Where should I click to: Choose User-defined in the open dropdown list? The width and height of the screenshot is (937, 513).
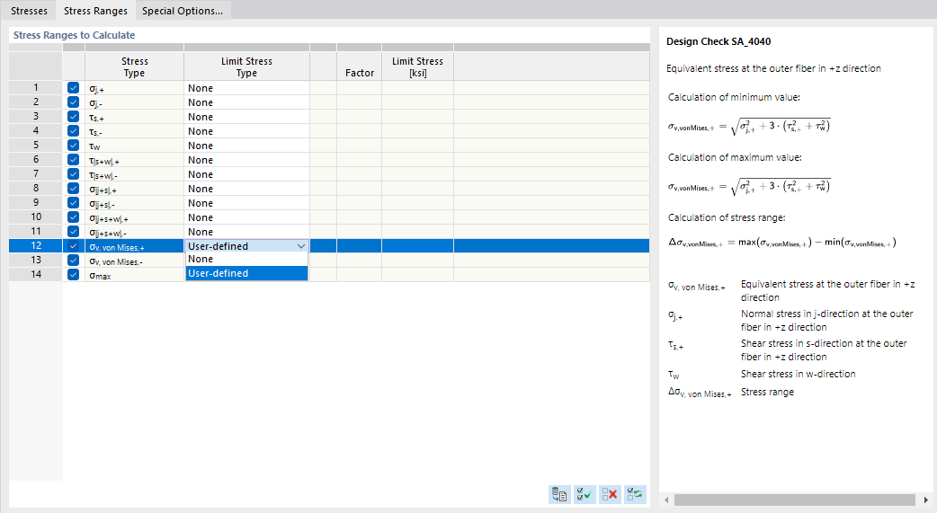pyautogui.click(x=246, y=273)
